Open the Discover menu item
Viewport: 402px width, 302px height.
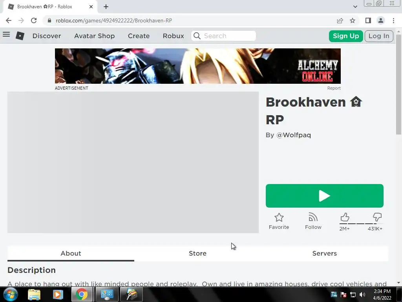47,36
